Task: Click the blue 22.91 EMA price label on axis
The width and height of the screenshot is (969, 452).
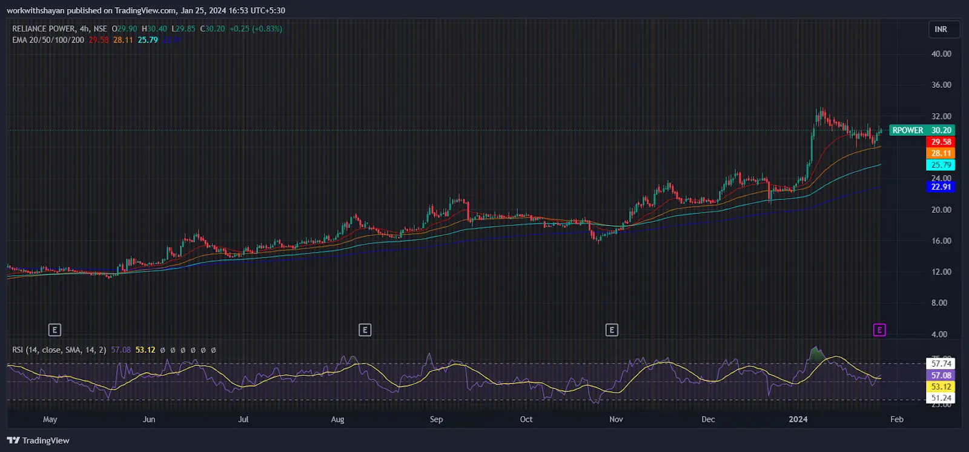Action: pos(941,187)
